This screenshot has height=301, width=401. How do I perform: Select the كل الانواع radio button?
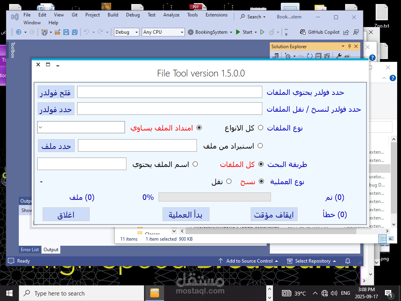pos(260,127)
